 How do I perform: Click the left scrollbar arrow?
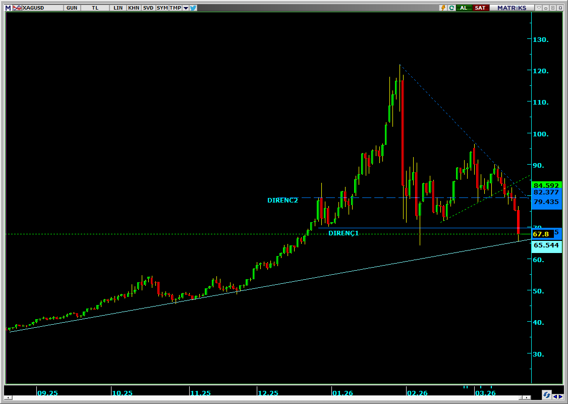(x=8, y=397)
